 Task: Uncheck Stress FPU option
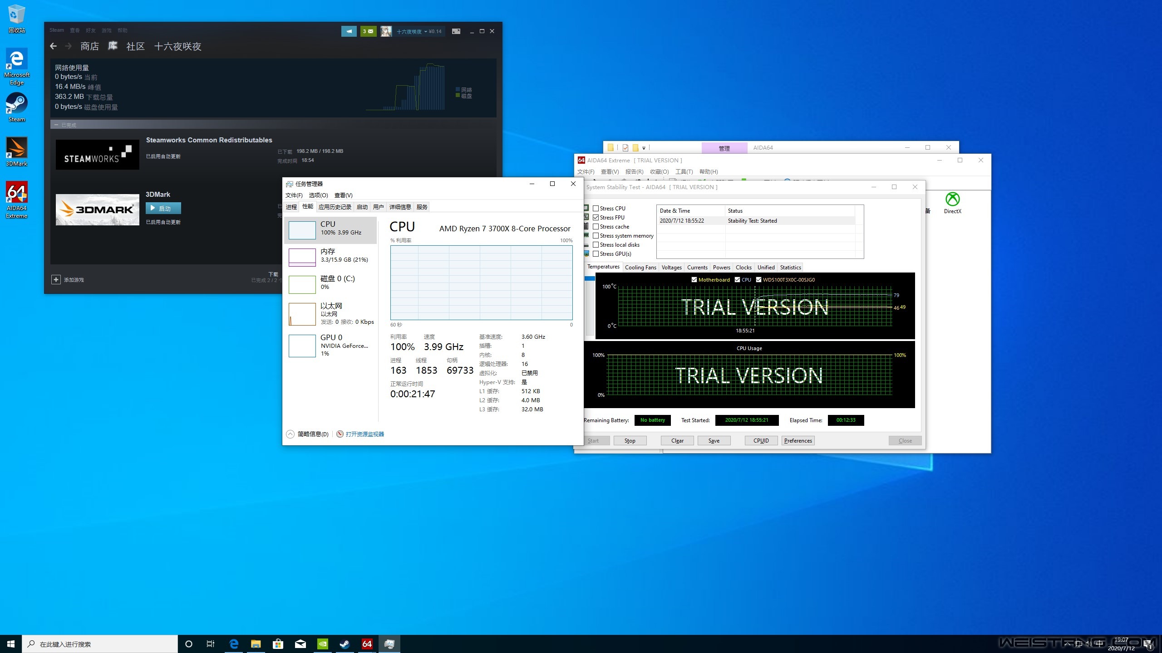coord(596,218)
